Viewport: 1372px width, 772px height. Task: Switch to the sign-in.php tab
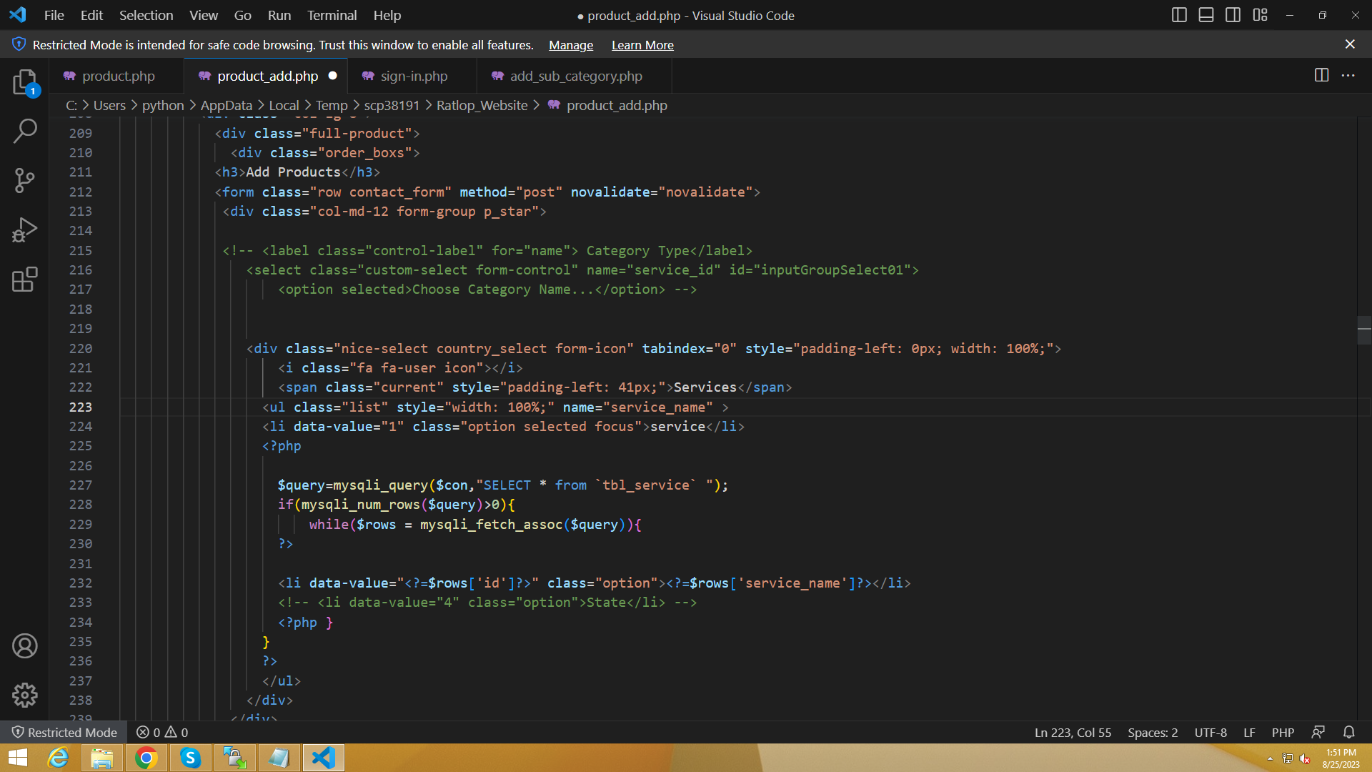pyautogui.click(x=414, y=76)
